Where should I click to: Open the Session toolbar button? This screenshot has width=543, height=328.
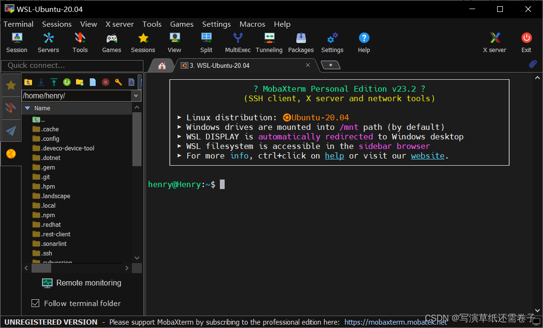[17, 43]
